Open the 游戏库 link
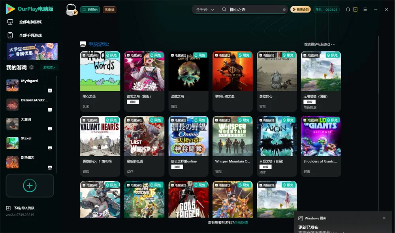This screenshot has height=233, width=395. (x=49, y=68)
